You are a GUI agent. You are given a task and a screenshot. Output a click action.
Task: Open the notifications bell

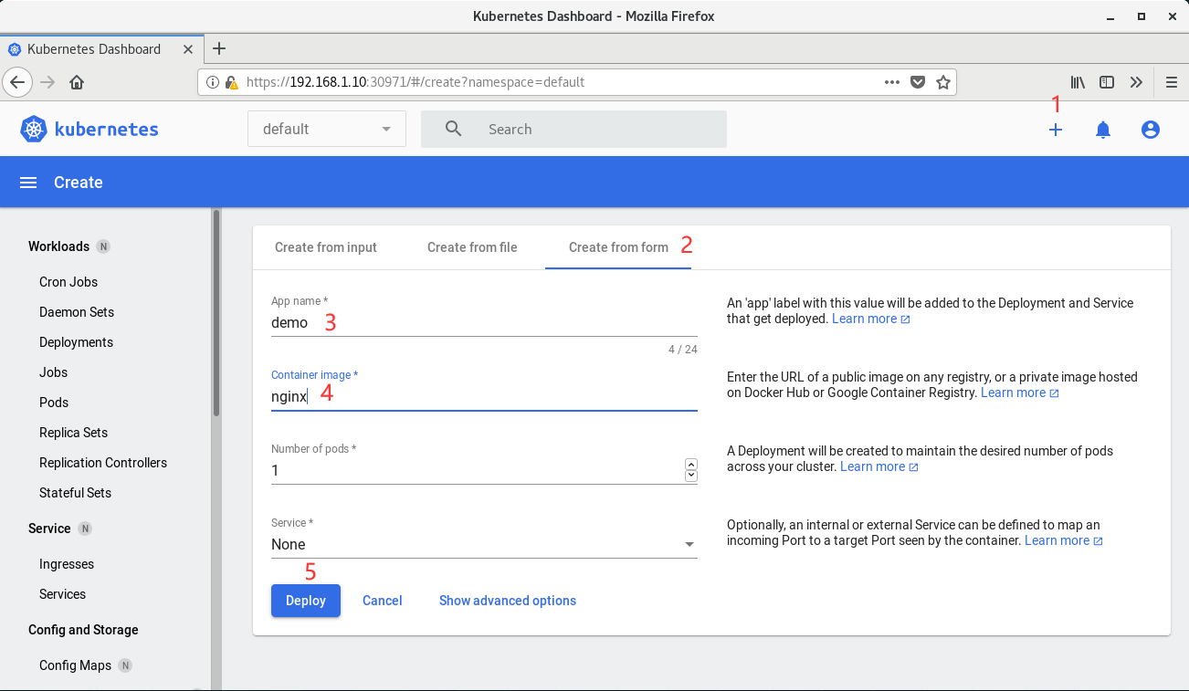pyautogui.click(x=1103, y=130)
